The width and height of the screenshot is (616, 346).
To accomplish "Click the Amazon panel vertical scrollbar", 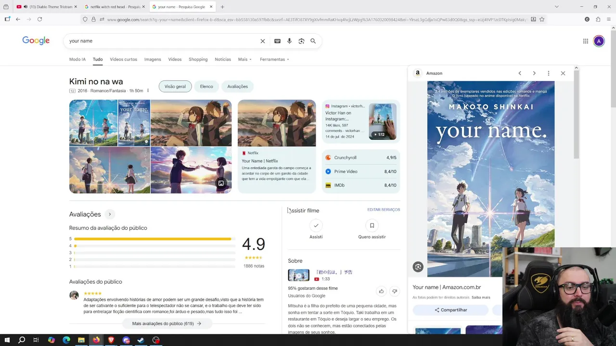I will [x=576, y=114].
